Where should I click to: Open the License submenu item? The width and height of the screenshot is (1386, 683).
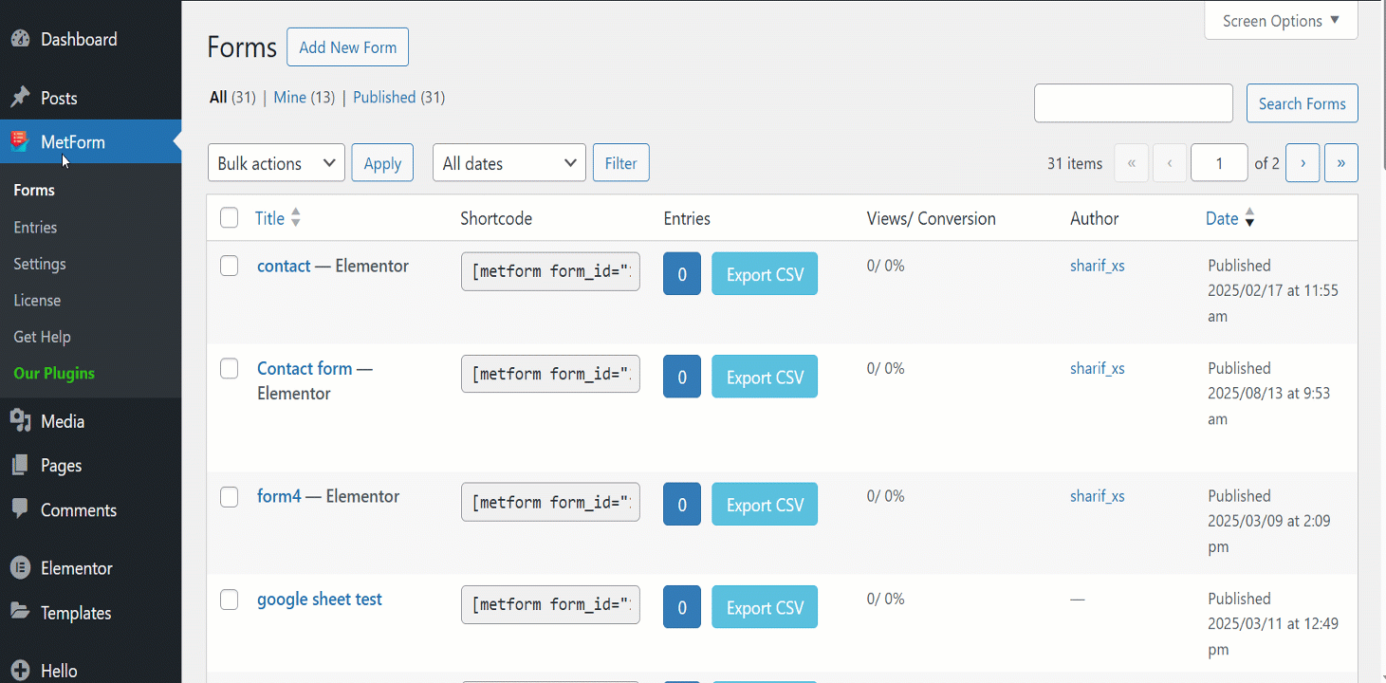pyautogui.click(x=37, y=300)
